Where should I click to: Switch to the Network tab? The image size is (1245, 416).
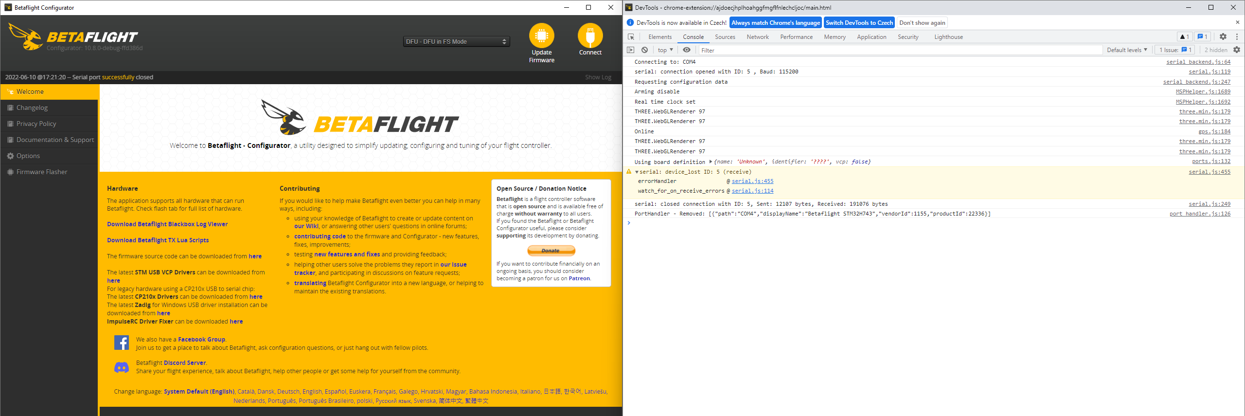(758, 37)
